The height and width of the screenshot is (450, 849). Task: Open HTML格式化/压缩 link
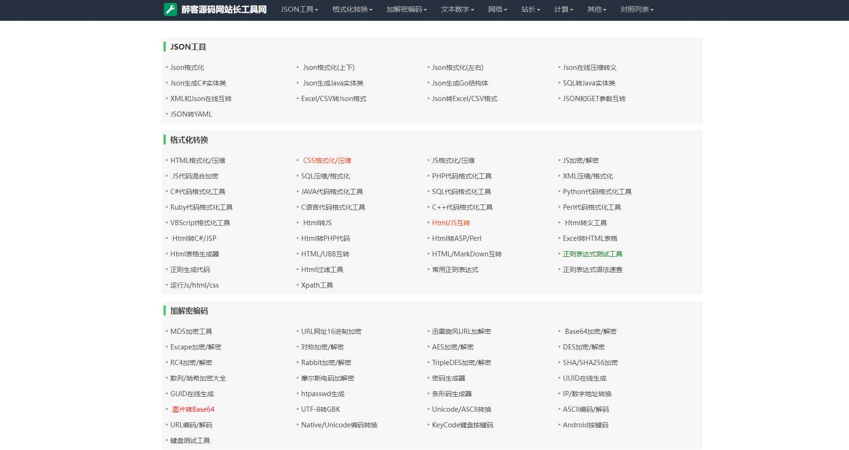click(197, 161)
